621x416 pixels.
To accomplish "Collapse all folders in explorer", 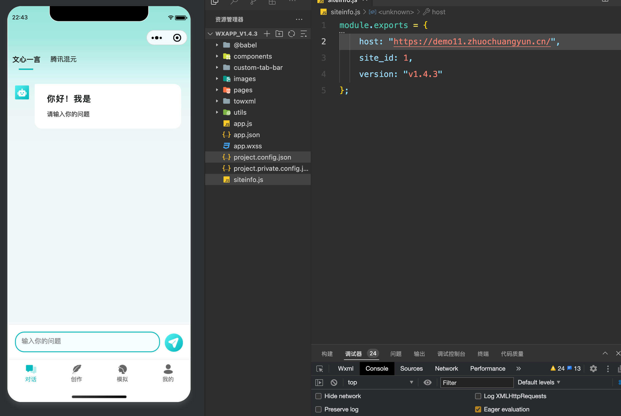I will (x=303, y=34).
